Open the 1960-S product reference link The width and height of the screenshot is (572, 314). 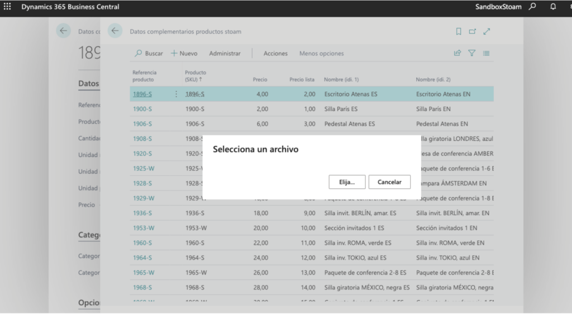pyautogui.click(x=142, y=243)
